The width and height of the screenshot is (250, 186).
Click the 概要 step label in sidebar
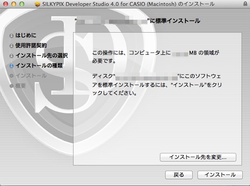21,85
